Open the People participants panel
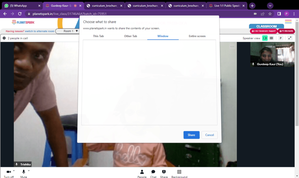 pos(142,174)
